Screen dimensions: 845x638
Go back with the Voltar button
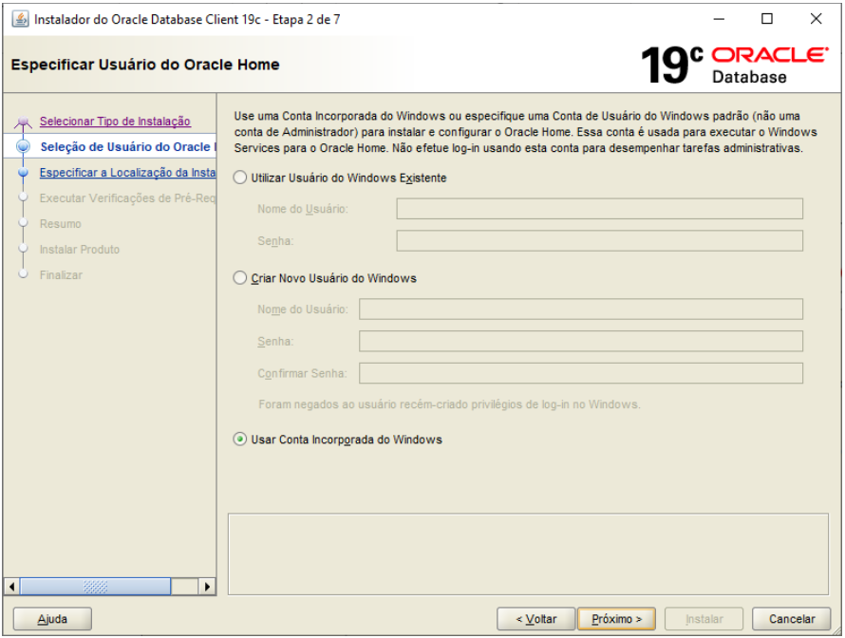pos(536,619)
